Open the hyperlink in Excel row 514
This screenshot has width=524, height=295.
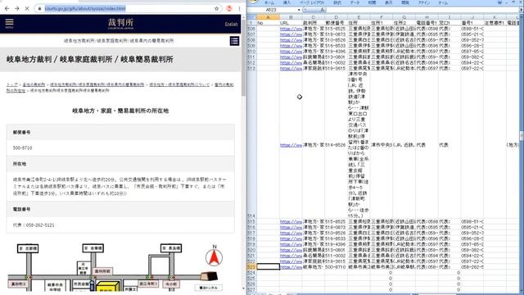tap(291, 145)
